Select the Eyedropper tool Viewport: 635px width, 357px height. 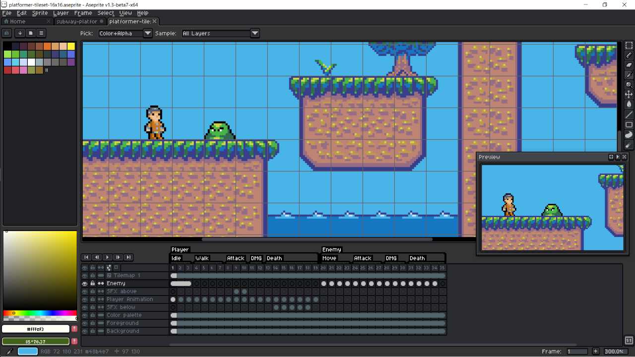pos(629,75)
